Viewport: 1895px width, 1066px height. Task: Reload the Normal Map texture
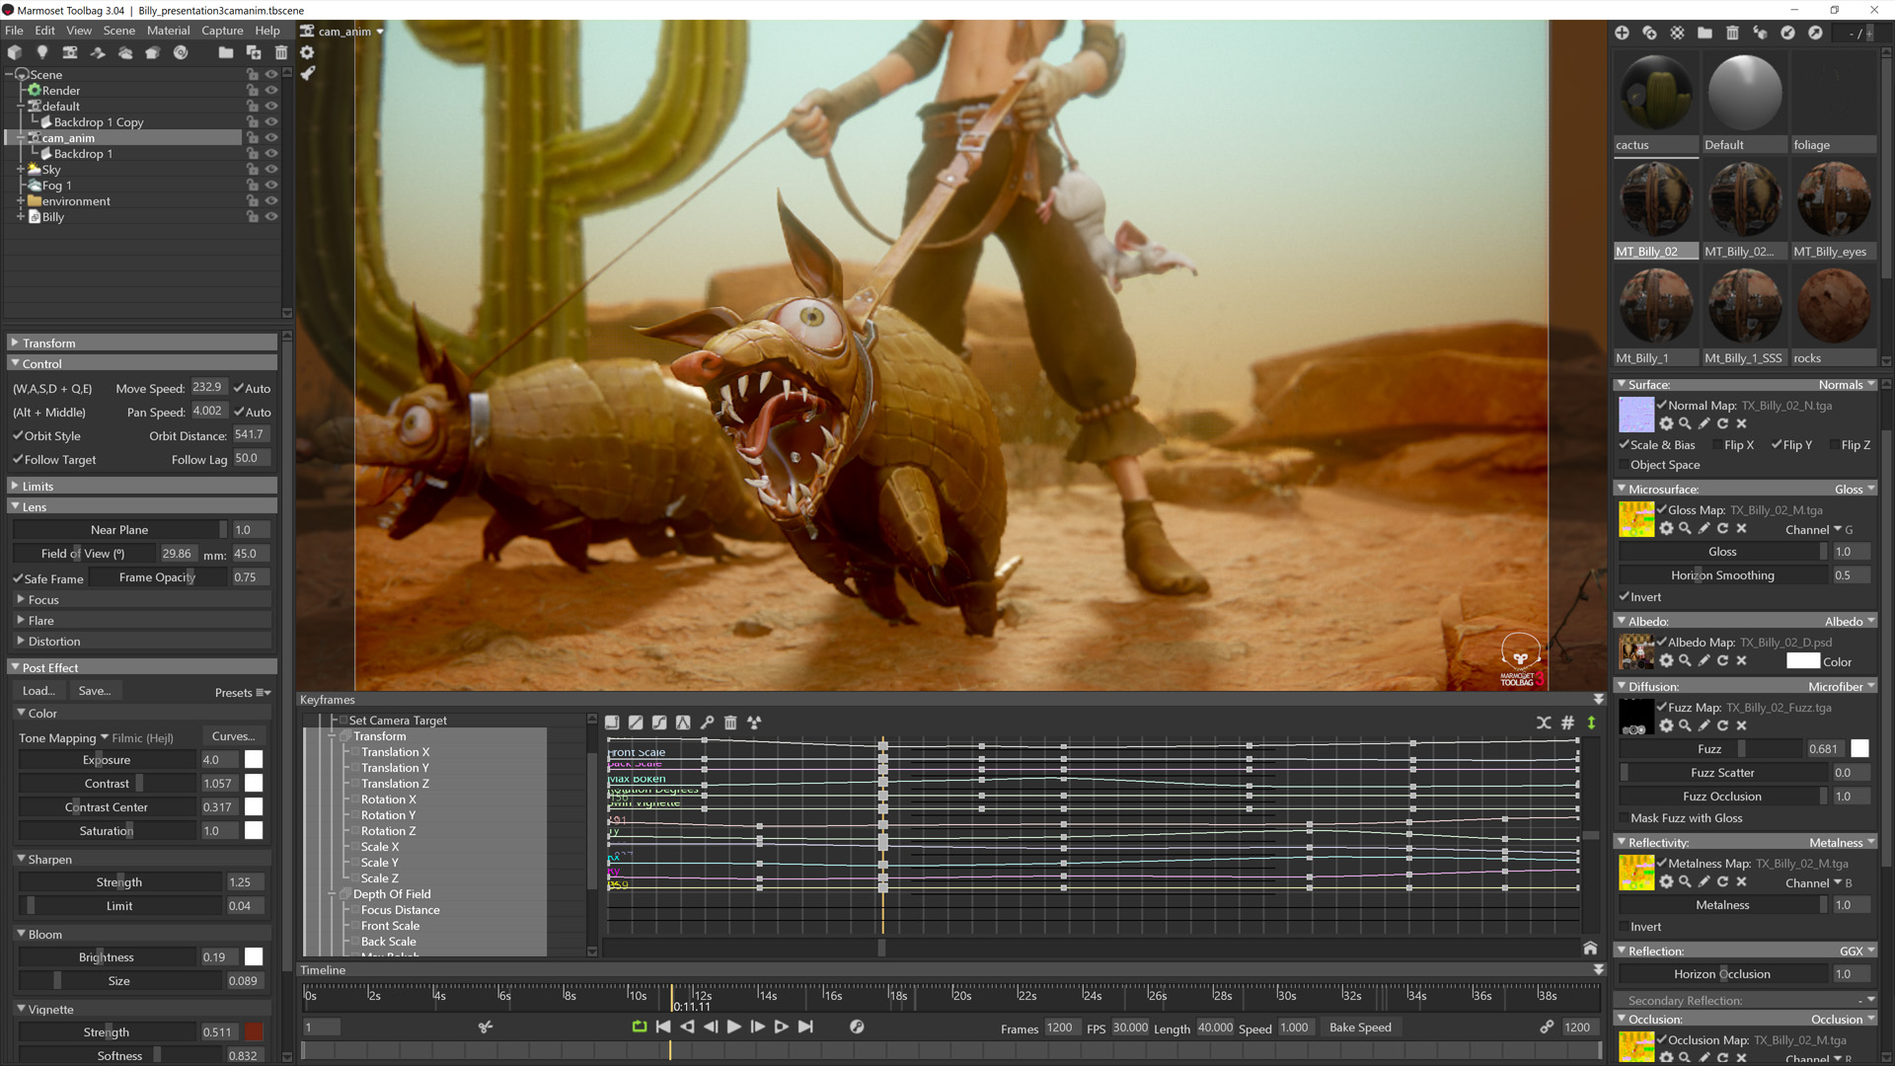[x=1722, y=423]
